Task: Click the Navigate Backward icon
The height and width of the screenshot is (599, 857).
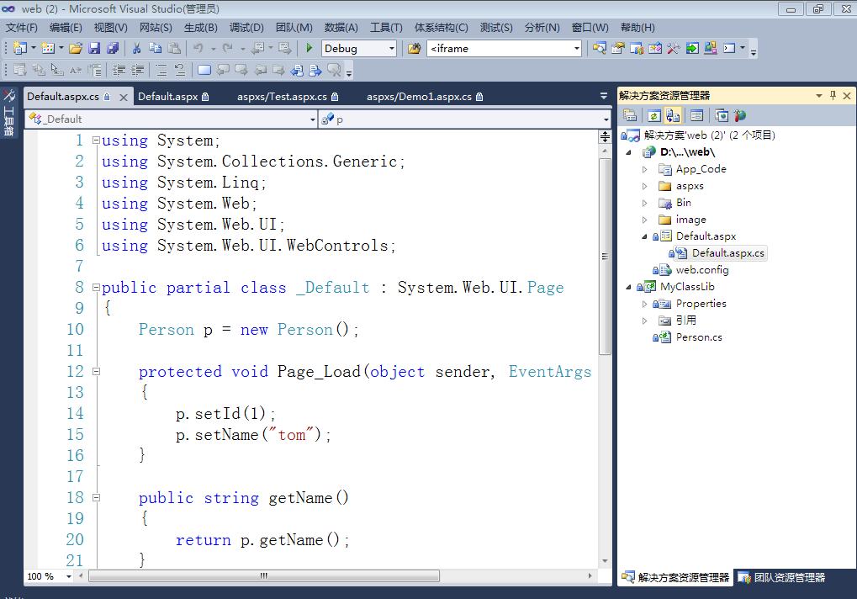Action: pos(258,48)
